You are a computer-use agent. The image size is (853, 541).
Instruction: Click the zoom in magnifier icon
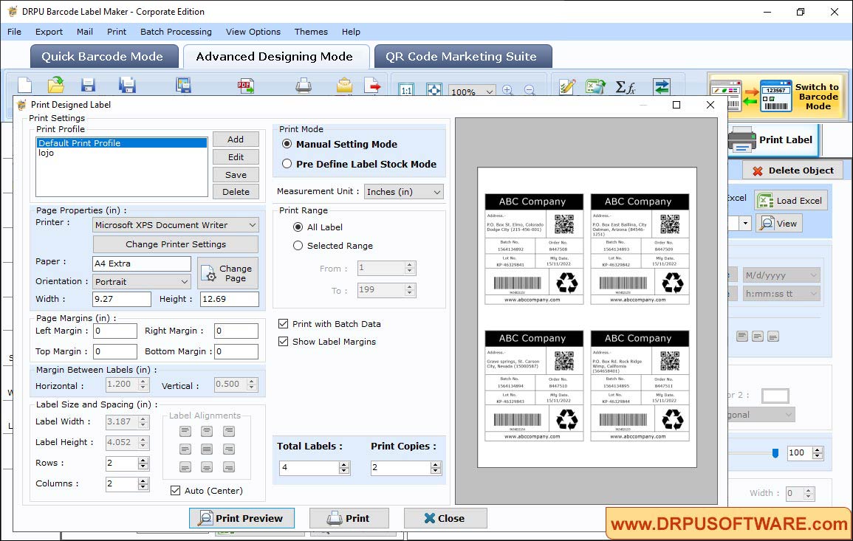pyautogui.click(x=507, y=90)
